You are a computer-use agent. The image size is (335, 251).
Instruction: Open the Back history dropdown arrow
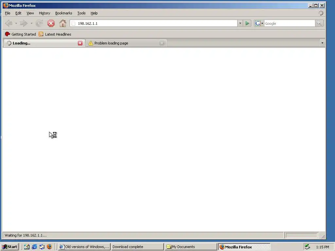pyautogui.click(x=16, y=23)
